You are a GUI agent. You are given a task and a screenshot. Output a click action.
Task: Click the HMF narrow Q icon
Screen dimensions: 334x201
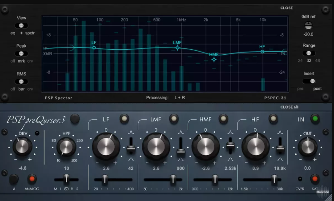pos(230,133)
